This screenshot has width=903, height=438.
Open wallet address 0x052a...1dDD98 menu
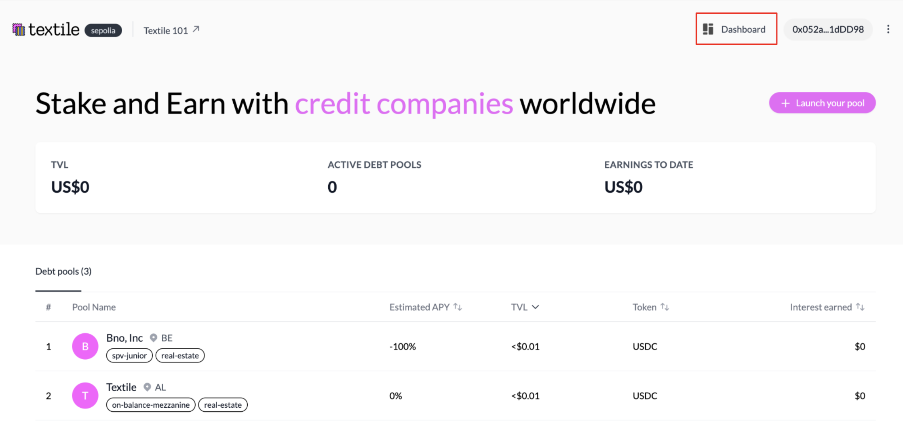(x=828, y=29)
